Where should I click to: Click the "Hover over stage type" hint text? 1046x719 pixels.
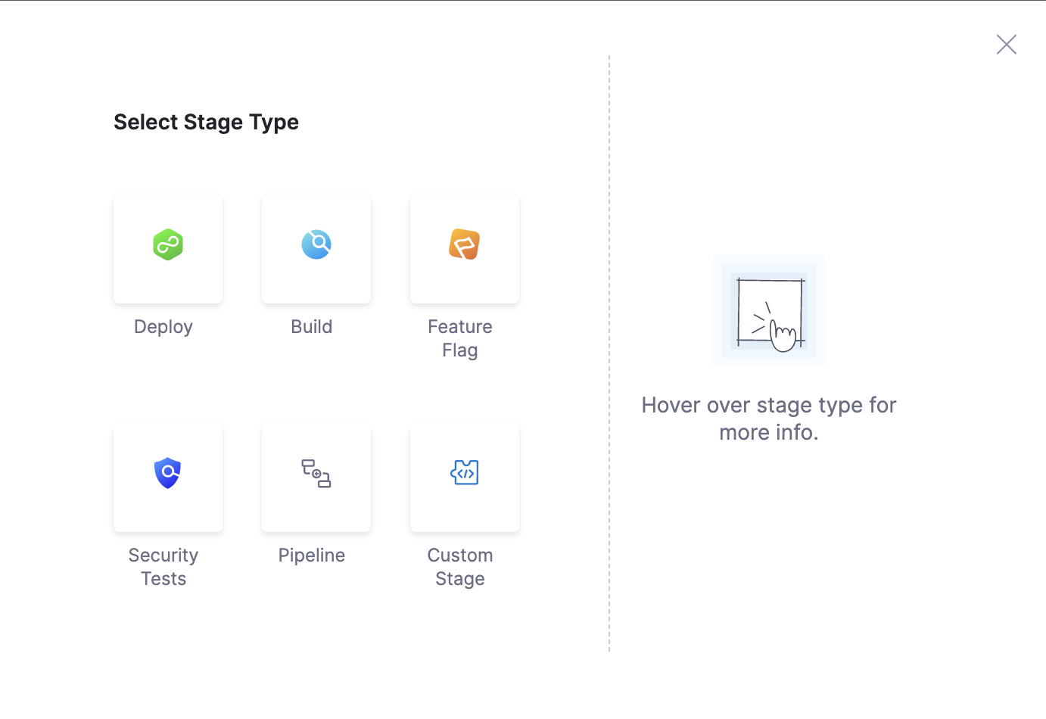pos(769,419)
